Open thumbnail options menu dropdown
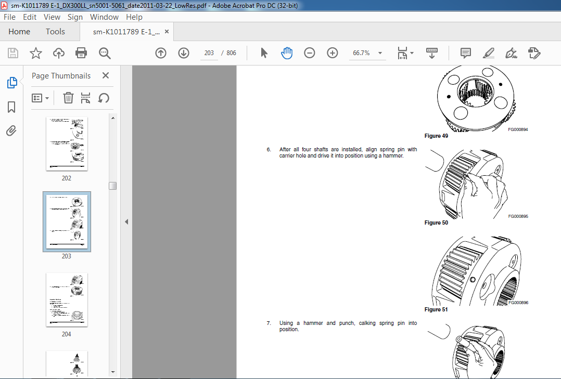 pyautogui.click(x=40, y=98)
